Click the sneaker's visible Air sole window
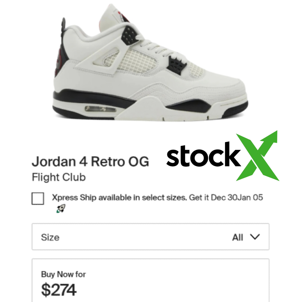Image resolution: width=302 pixels, height=302 pixels. tap(101, 109)
